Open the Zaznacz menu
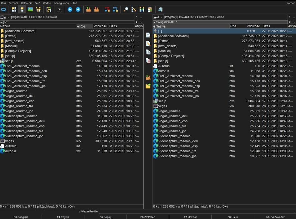The height and width of the screenshot is (219, 296). [13, 3]
